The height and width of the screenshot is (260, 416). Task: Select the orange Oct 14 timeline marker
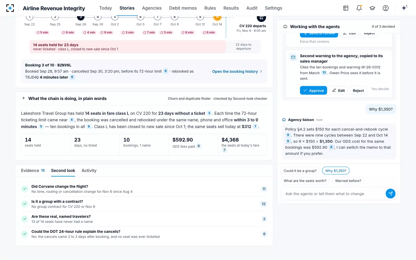coord(217,18)
